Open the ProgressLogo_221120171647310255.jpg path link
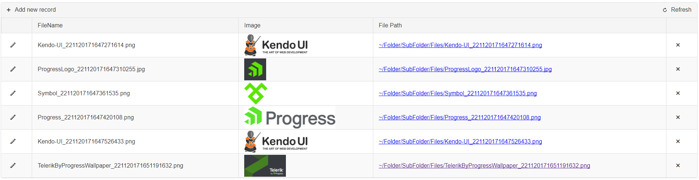Screen dimensions: 699x180 [x=465, y=69]
